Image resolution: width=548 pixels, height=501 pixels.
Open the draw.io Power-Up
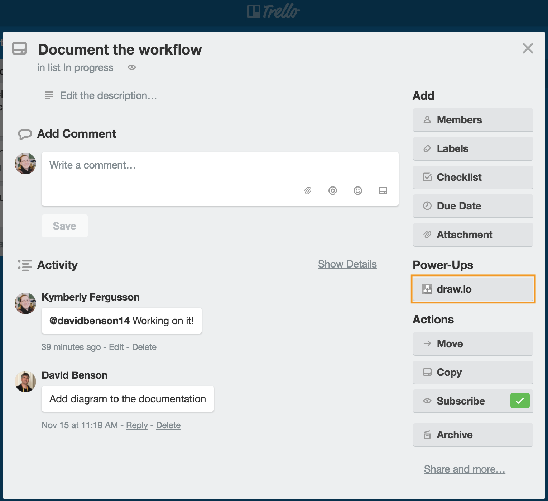pyautogui.click(x=473, y=289)
